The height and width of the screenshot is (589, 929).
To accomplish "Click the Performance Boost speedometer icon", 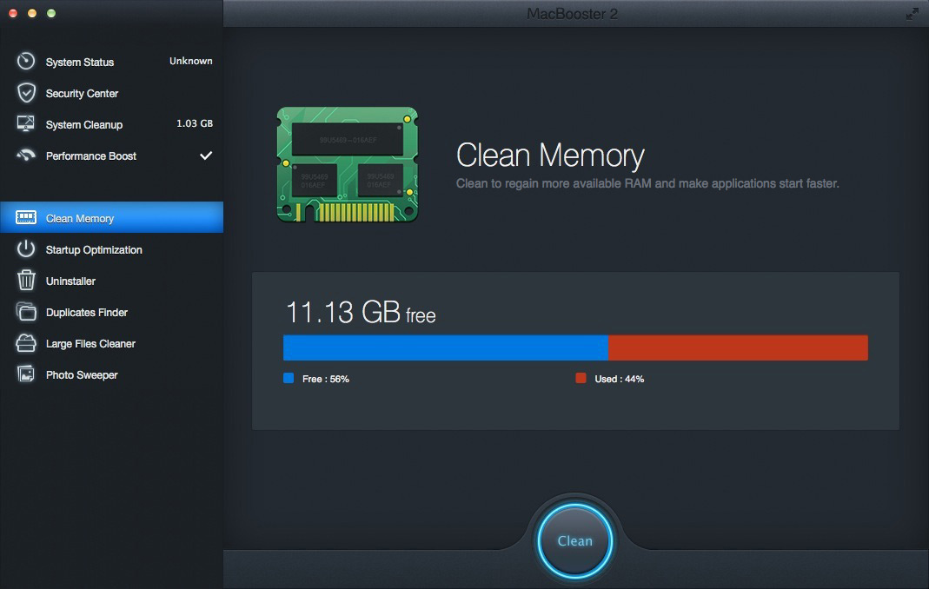I will tap(26, 156).
